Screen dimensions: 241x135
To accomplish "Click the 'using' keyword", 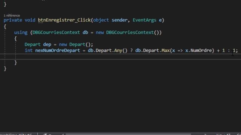I will coord(21,33).
